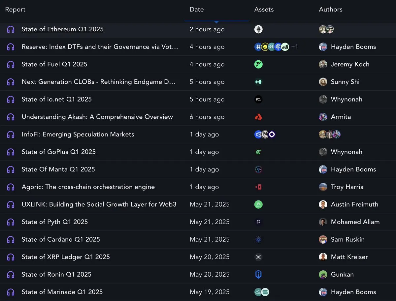Viewport: 396px width, 301px height.
Task: Click headphone icon beside State of Pyth Q1 2025
Action: coord(11,222)
